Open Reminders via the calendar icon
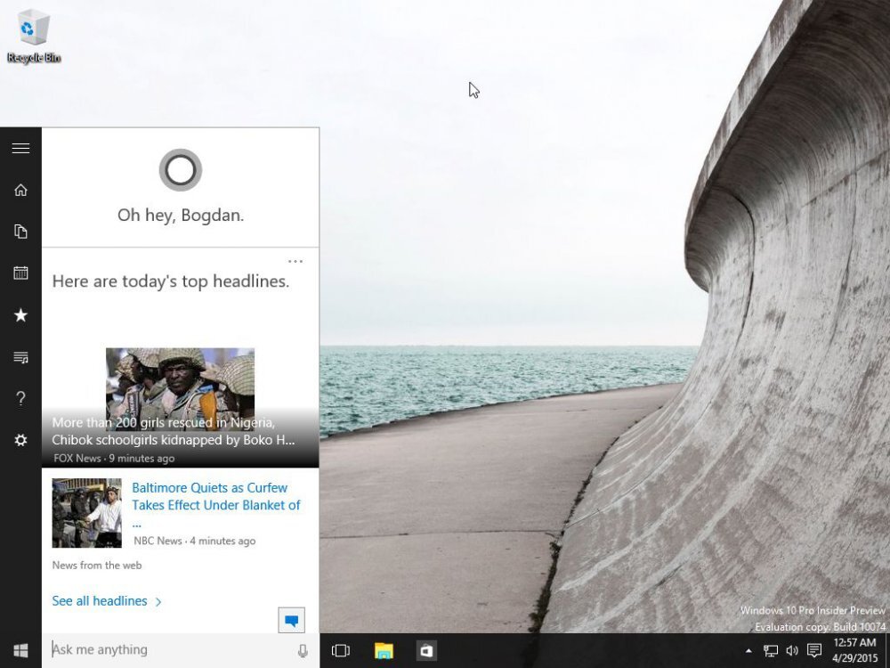Screen dimensions: 890x668 [x=20, y=273]
